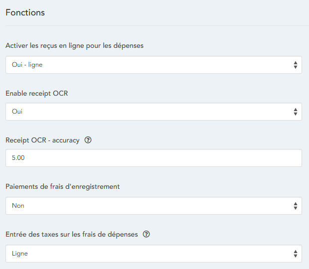
Task: Click the arrows icon on Enable receipt OCR dropdown
Action: 295,112
